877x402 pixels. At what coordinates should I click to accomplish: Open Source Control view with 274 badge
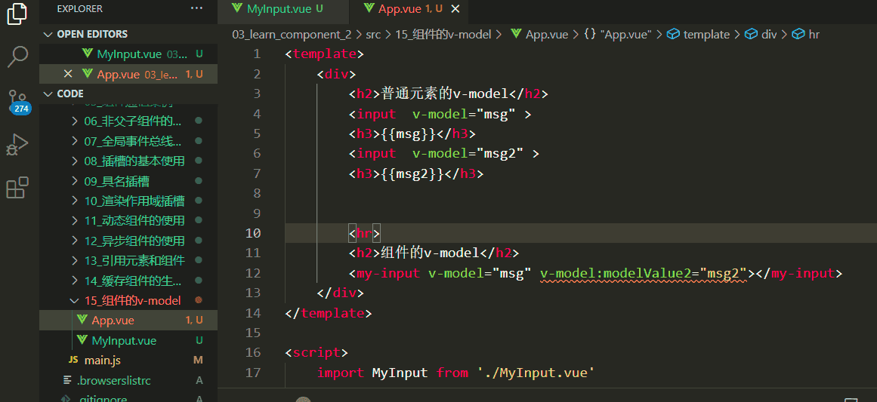pyautogui.click(x=18, y=100)
